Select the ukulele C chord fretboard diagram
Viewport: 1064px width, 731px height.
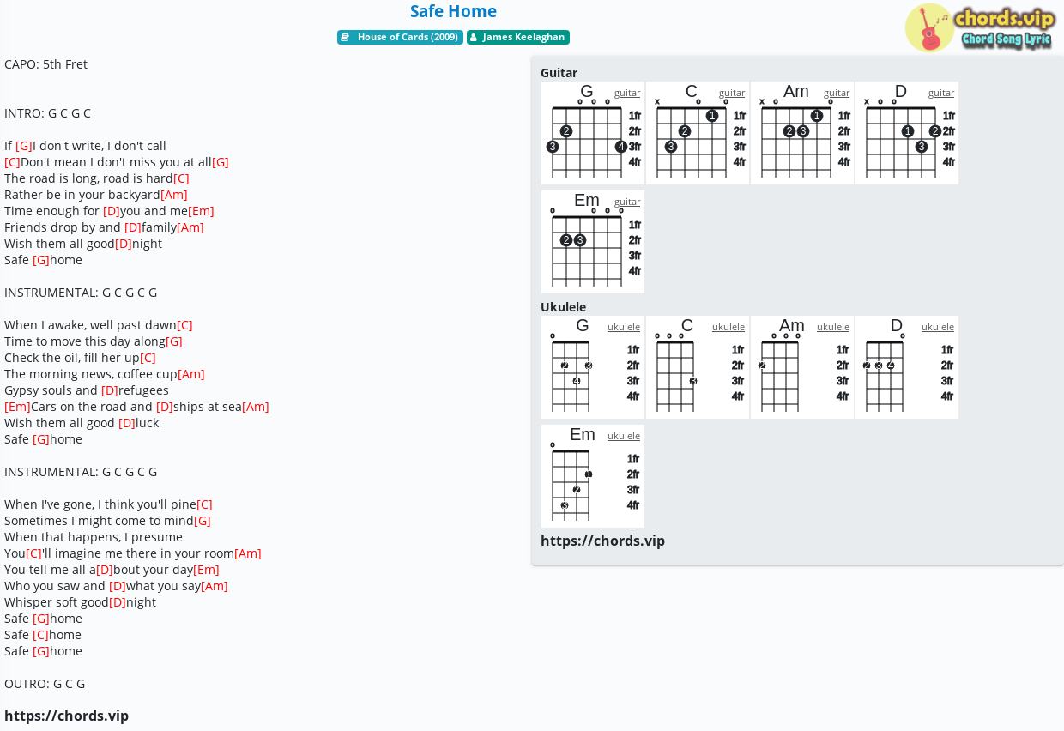tap(698, 367)
